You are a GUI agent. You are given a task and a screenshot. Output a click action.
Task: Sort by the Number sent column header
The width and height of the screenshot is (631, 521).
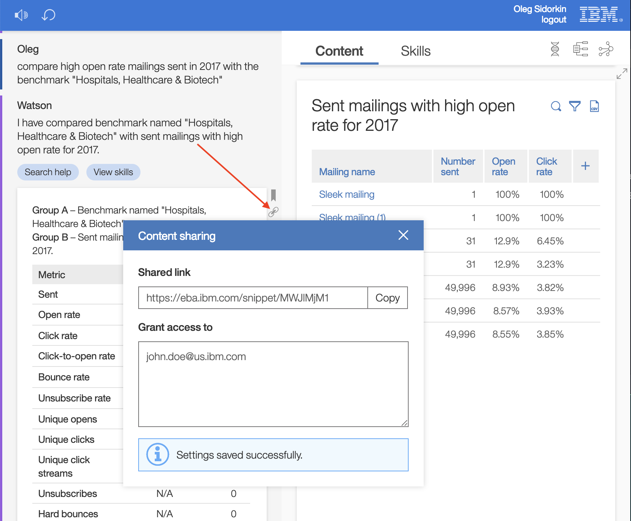coord(458,167)
